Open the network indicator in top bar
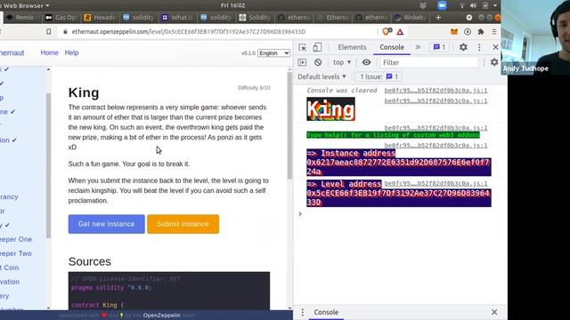570x320 pixels. pos(461,5)
